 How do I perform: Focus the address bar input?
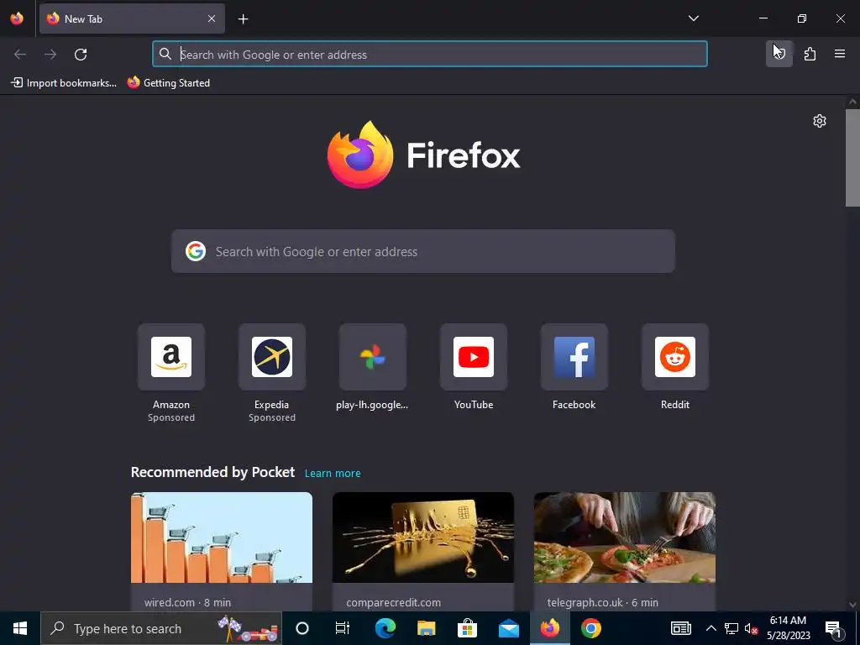click(x=430, y=55)
